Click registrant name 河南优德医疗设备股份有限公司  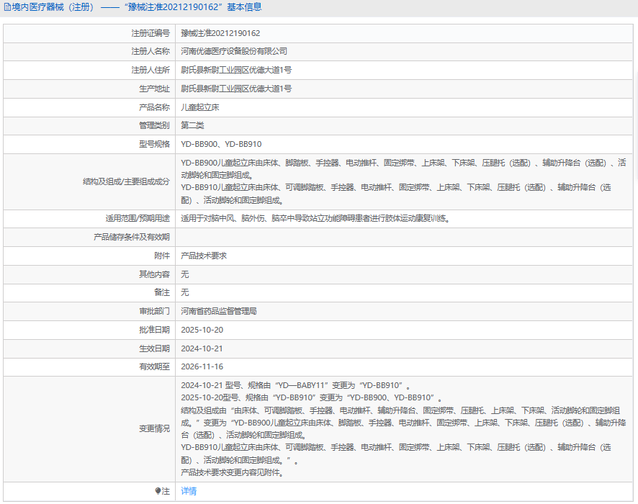pyautogui.click(x=234, y=51)
